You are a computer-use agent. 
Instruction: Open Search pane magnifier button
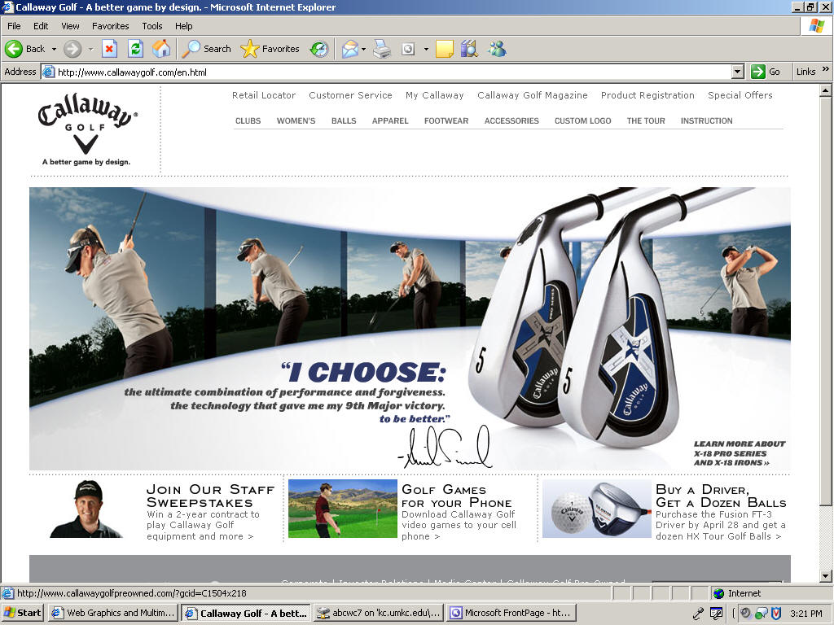[x=206, y=49]
